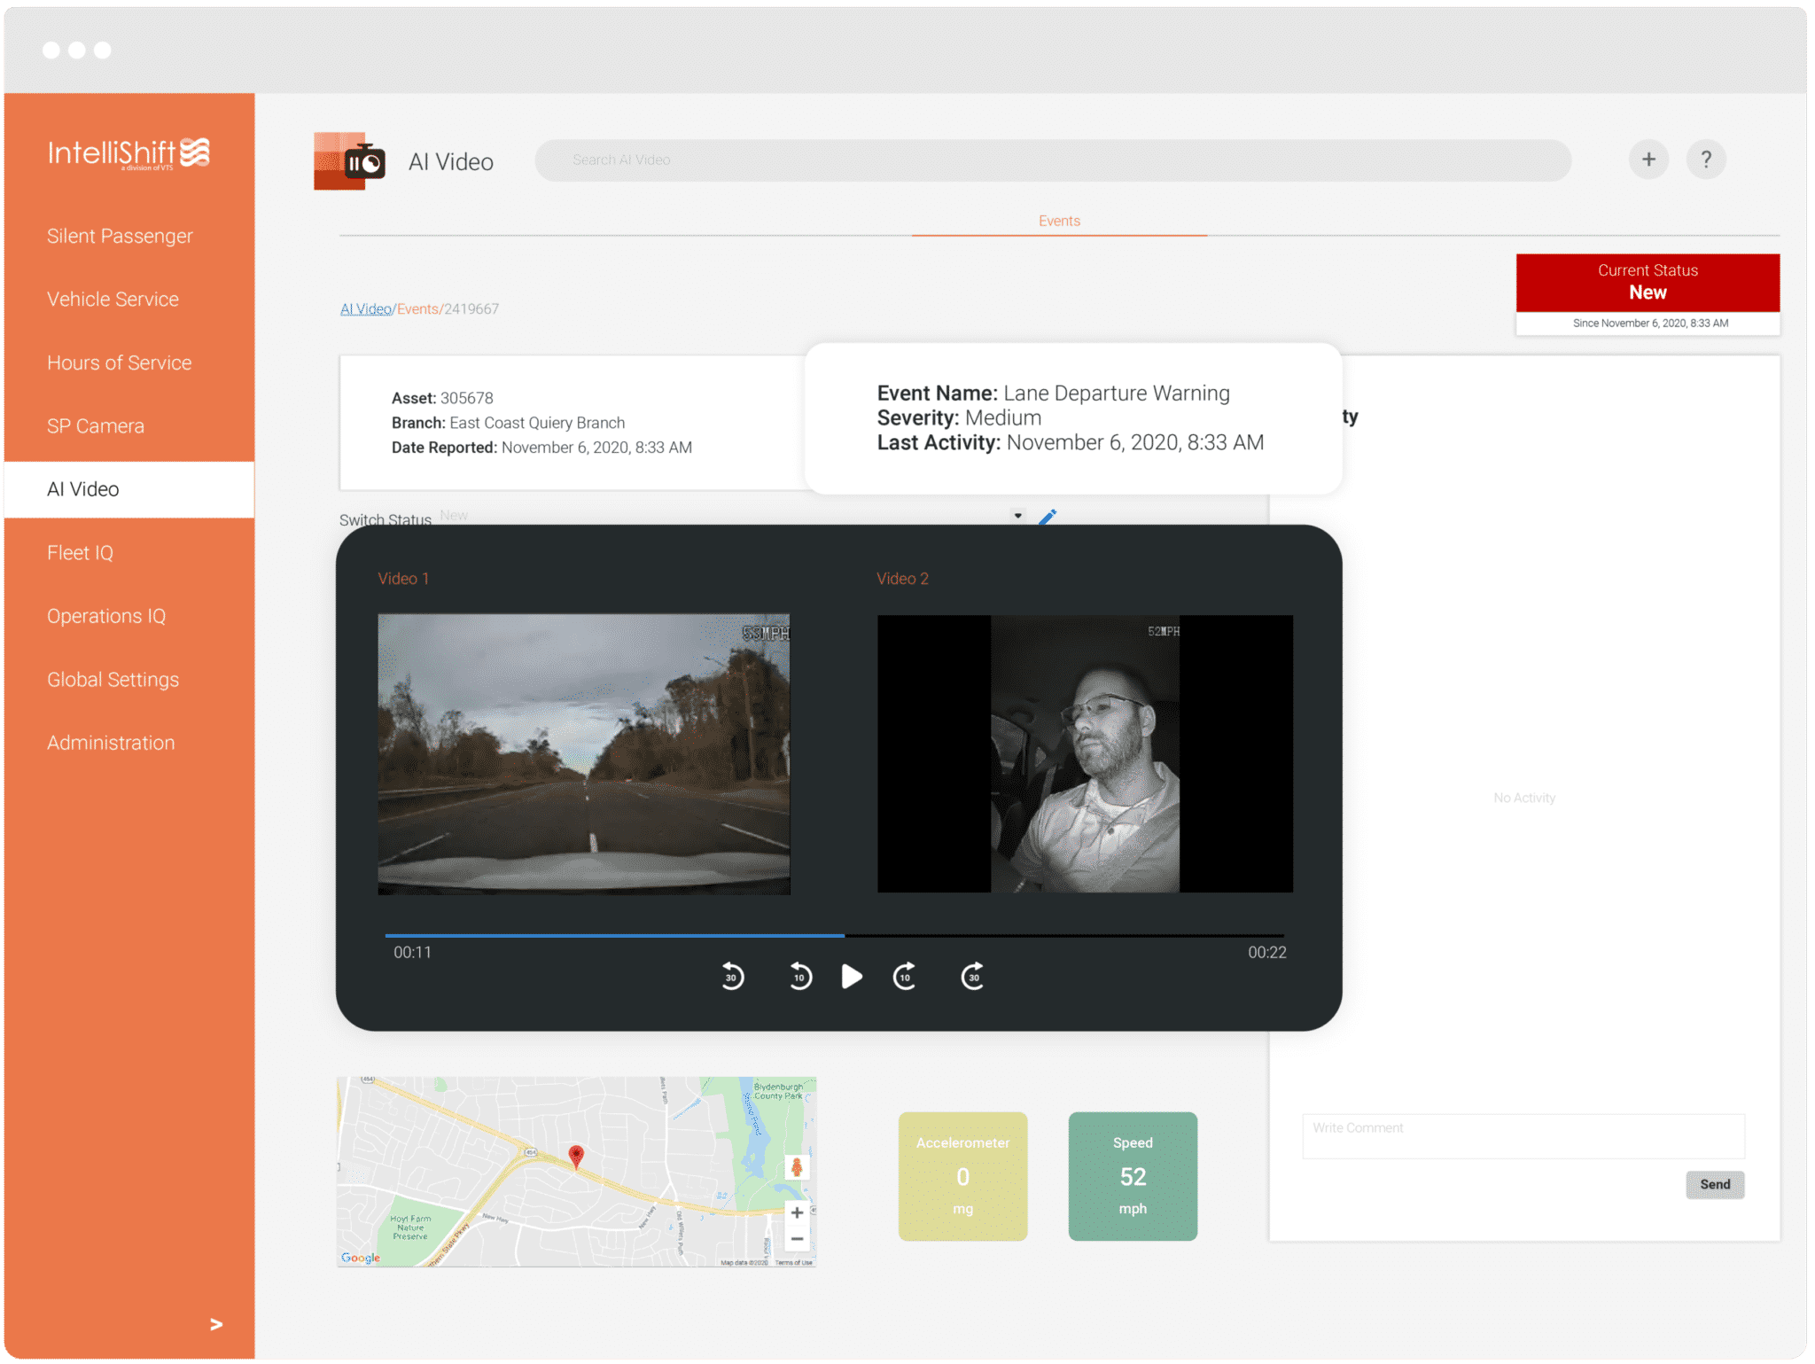Screen dimensions: 1815x1364
Task: Open help with the question mark icon
Action: [1706, 160]
